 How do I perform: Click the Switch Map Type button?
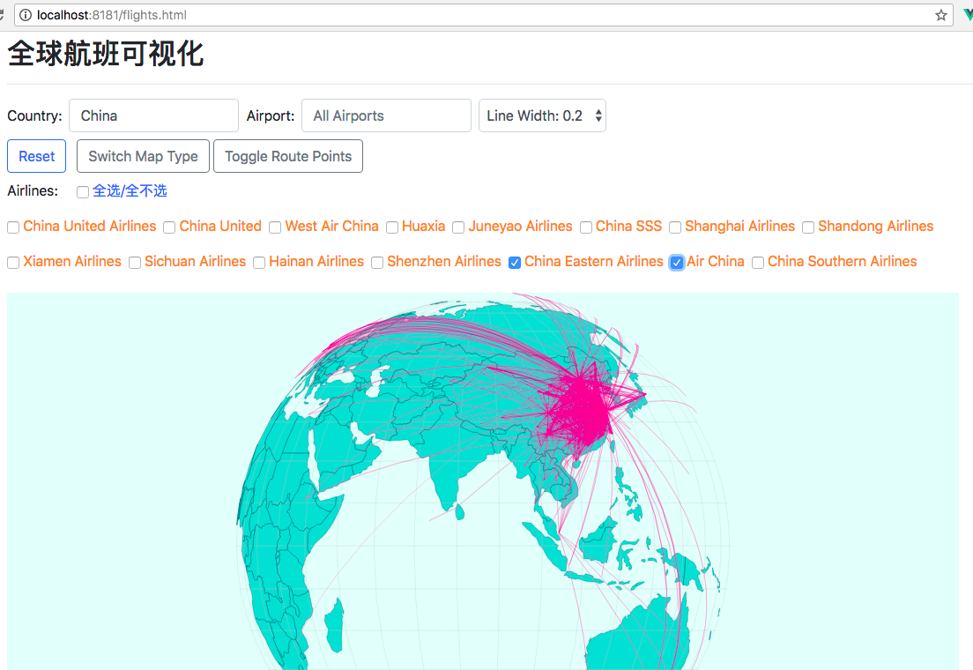click(x=143, y=156)
